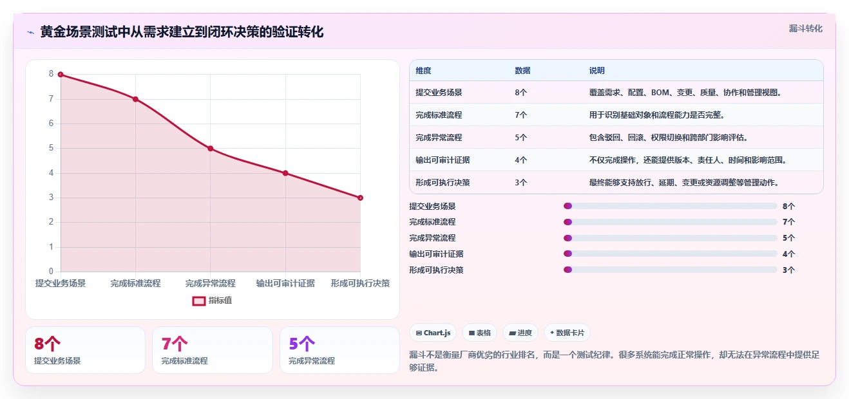Click the 提交业务场景 x-axis label

pos(61,283)
